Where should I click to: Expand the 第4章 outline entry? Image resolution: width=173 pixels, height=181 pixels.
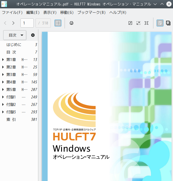click(x=3, y=82)
